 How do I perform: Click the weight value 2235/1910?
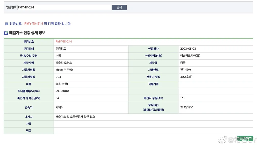pyautogui.click(x=187, y=107)
